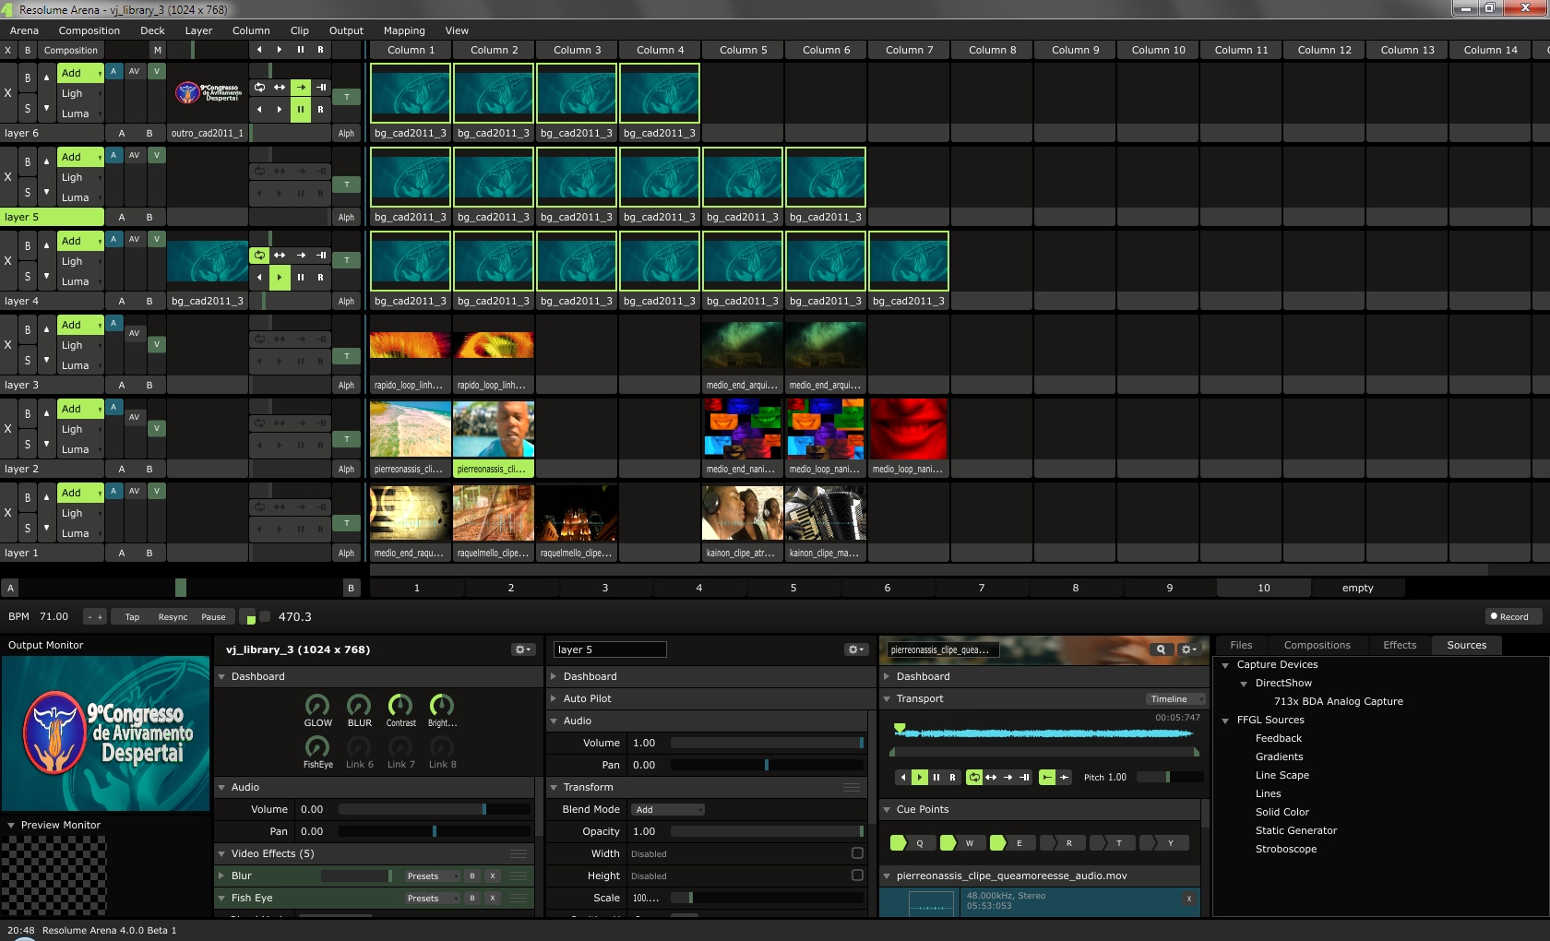Open composition panel gear menu
1550x941 pixels.
(x=523, y=649)
